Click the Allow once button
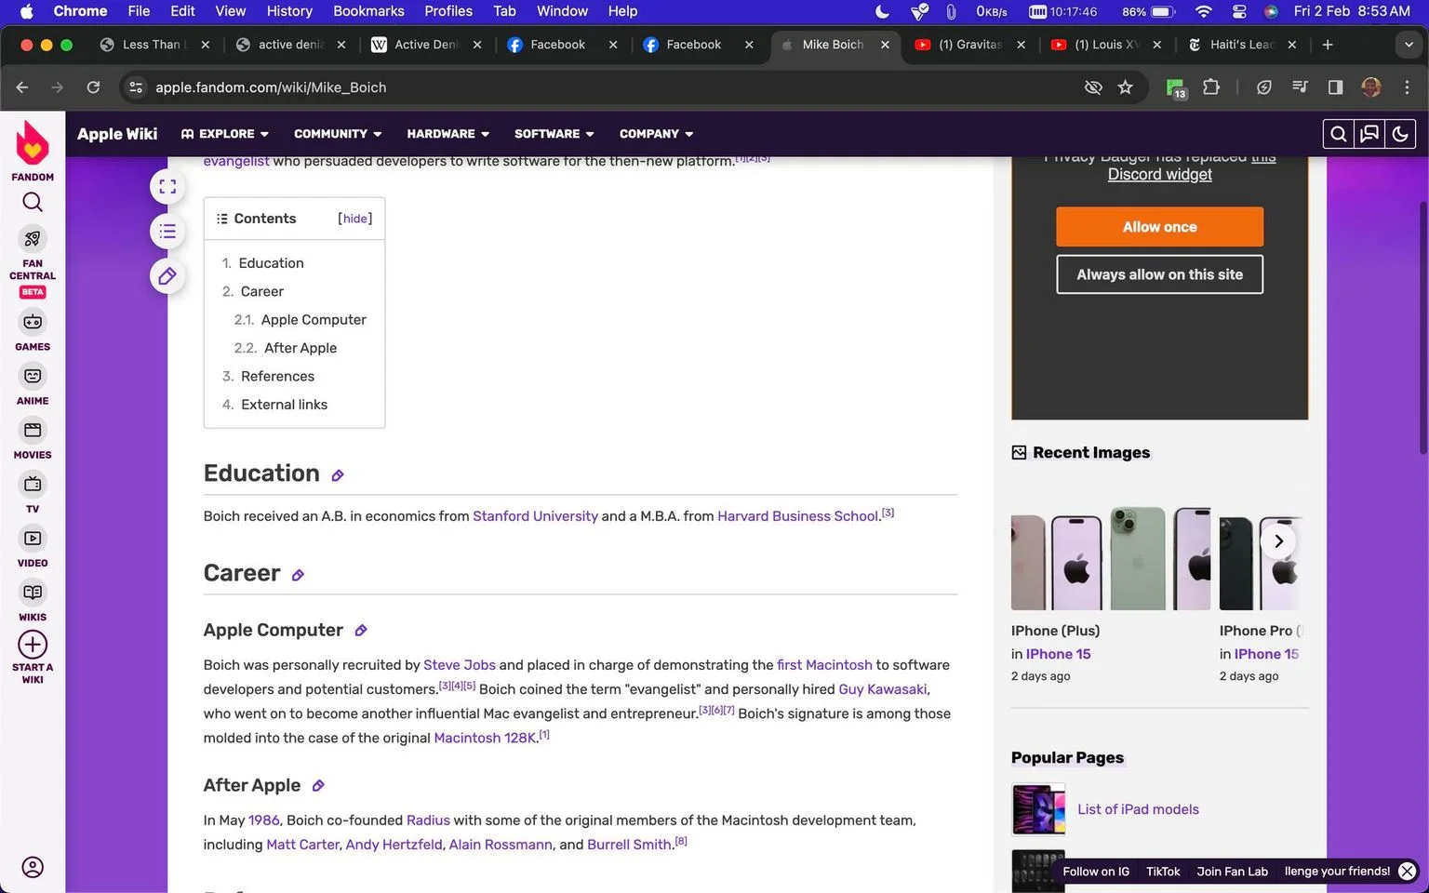 (x=1159, y=227)
